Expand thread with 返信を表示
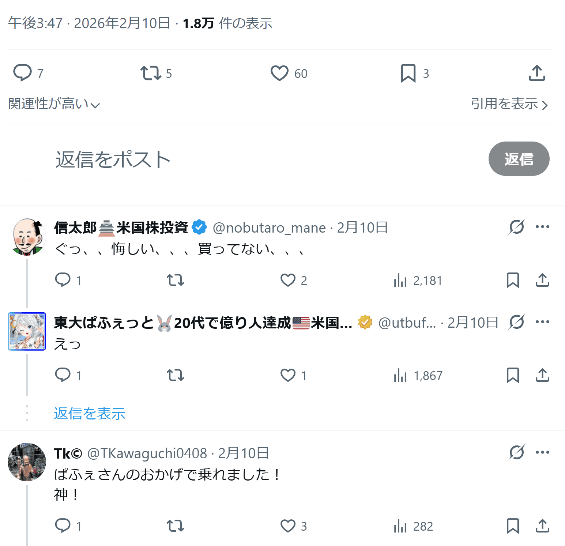The width and height of the screenshot is (565, 546). tap(90, 414)
